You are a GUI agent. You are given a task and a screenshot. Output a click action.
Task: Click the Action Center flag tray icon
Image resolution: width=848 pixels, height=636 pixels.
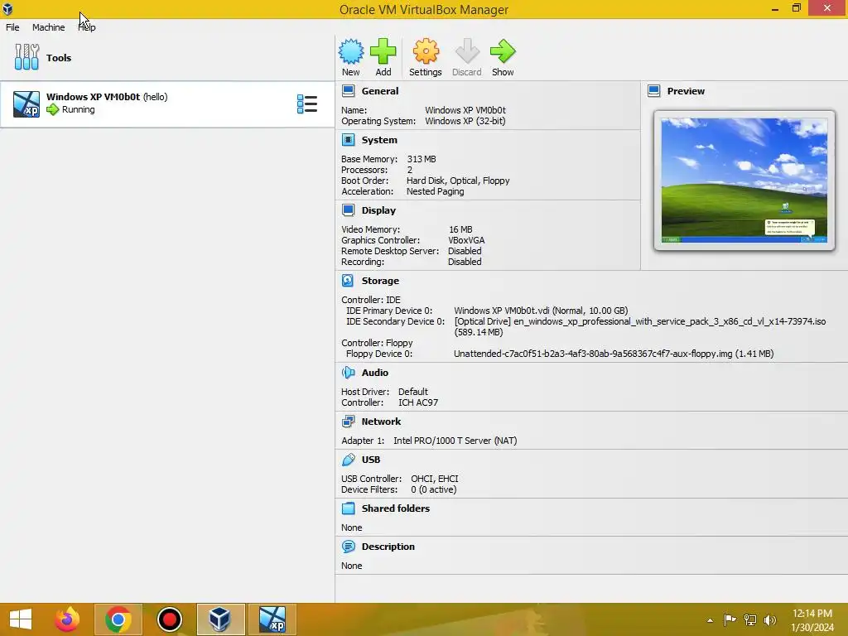pos(730,619)
